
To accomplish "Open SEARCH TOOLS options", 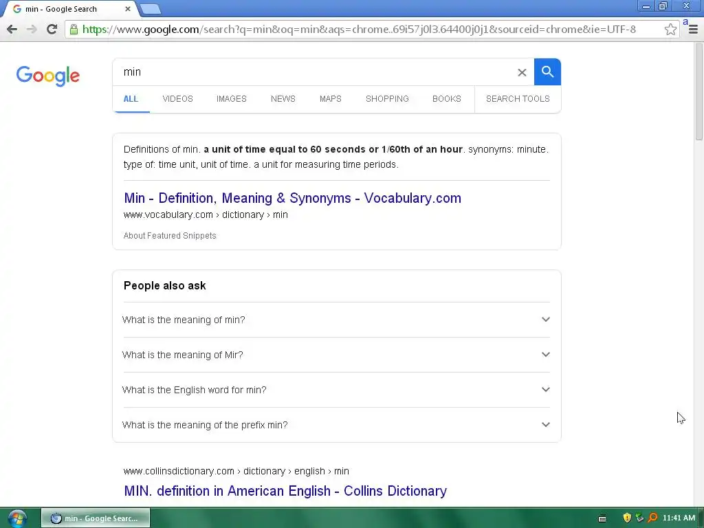I will click(x=518, y=99).
